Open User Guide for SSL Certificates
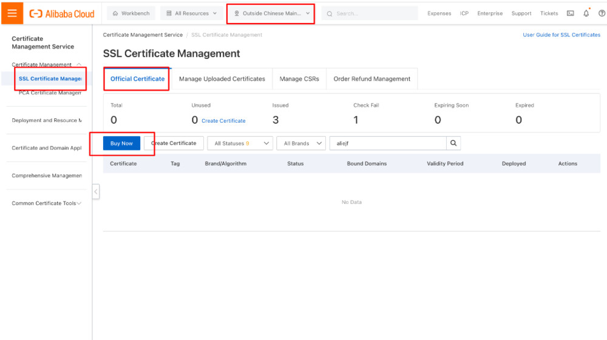 pos(561,35)
